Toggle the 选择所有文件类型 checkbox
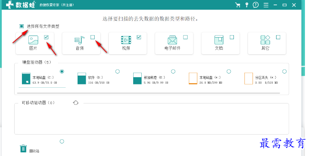The image size is (309, 156). [22, 26]
